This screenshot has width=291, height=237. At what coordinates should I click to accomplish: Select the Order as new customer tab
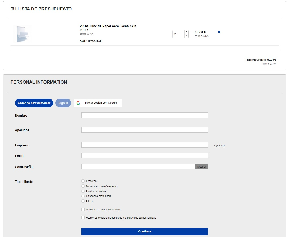[x=34, y=103]
